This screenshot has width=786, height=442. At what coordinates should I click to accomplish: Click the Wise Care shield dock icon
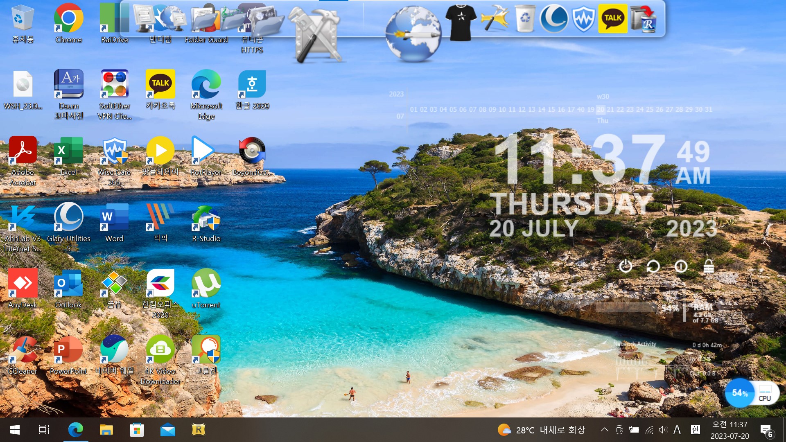point(583,19)
